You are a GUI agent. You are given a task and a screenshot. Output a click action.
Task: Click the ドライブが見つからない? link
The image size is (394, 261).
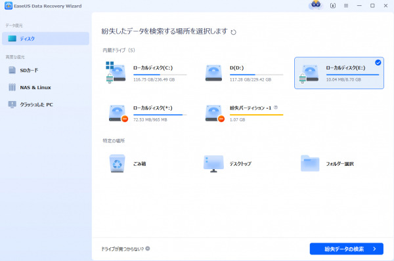122,249
